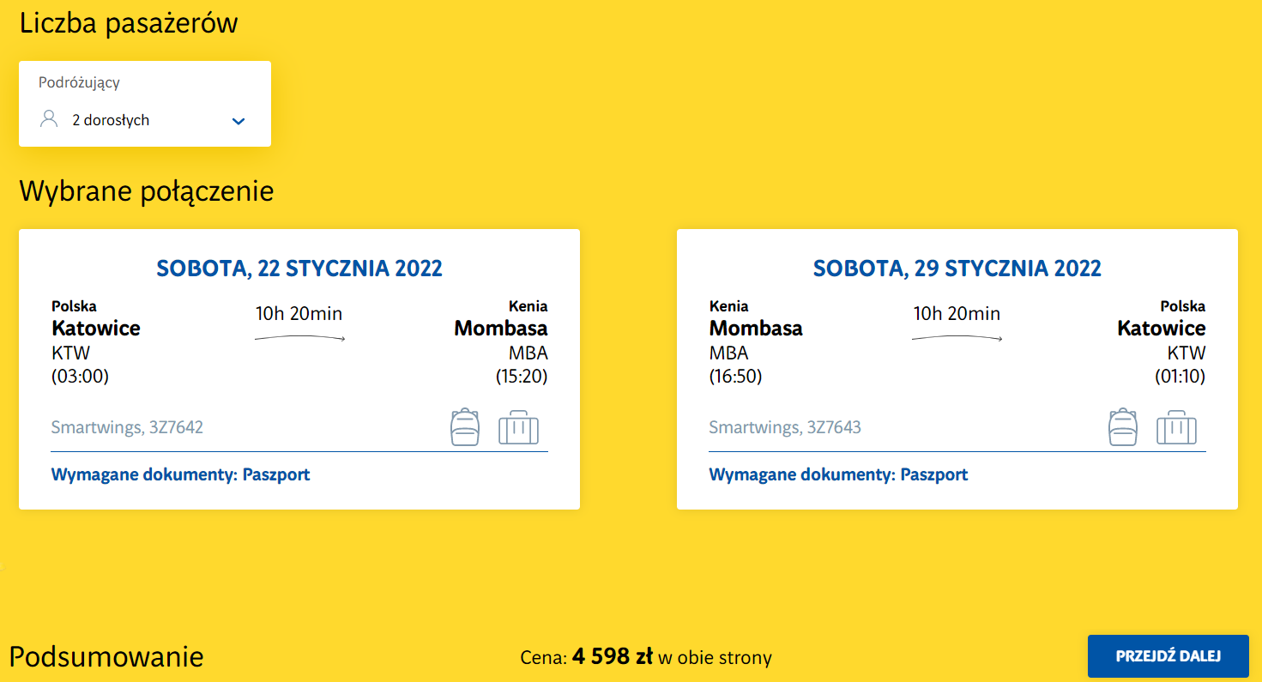Click the suitcase icon on flight 3Z7642
1262x682 pixels.
pos(518,427)
